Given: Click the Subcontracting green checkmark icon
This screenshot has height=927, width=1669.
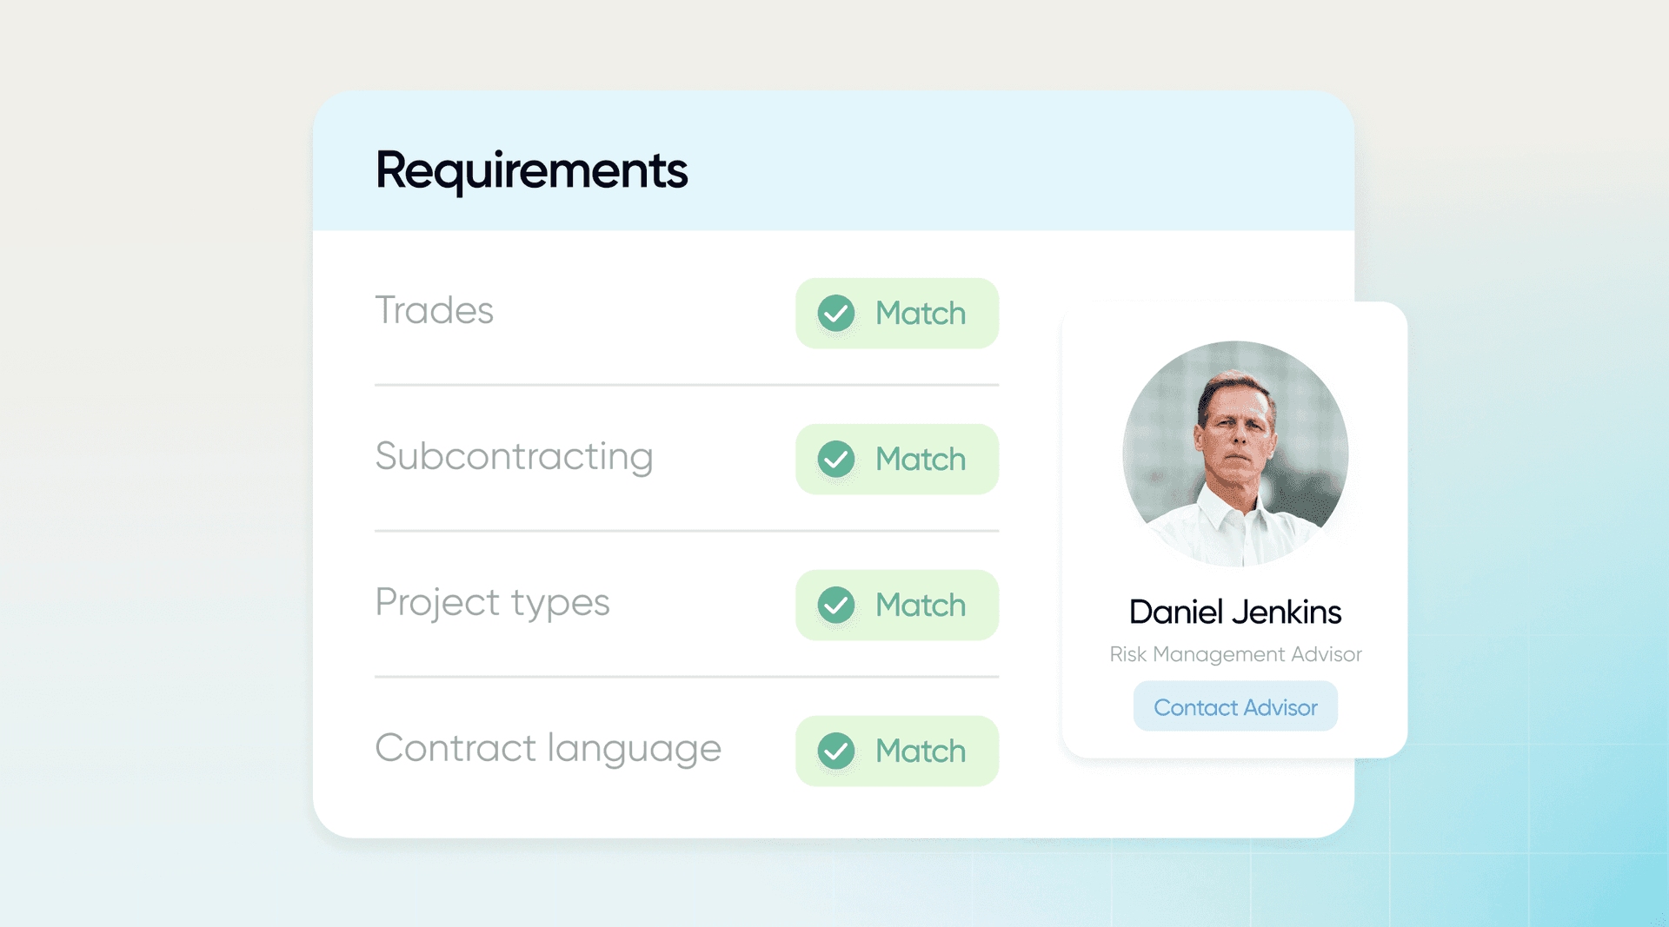Looking at the screenshot, I should point(836,460).
